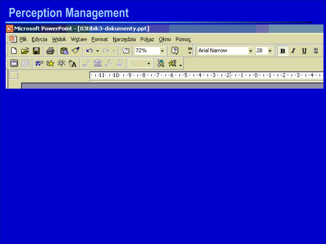Open the Pokaz menu

tap(147, 39)
